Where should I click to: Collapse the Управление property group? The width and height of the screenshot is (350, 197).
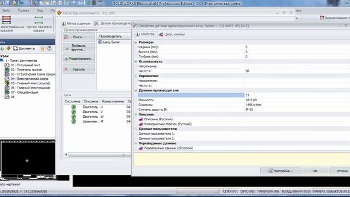(x=136, y=76)
